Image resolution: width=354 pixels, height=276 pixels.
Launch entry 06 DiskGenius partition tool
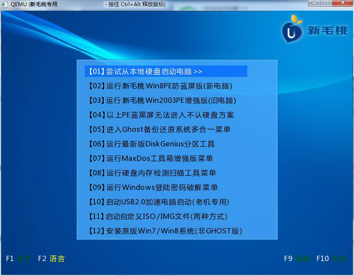(152, 144)
